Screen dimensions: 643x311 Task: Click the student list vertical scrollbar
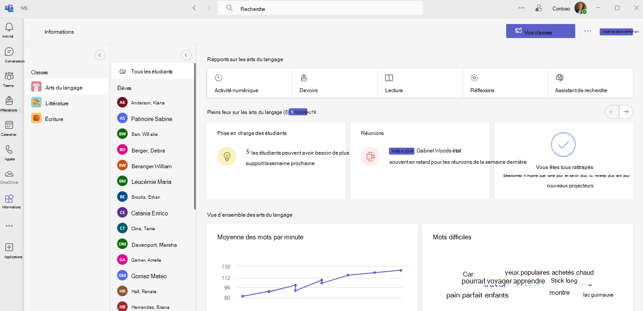[195, 137]
